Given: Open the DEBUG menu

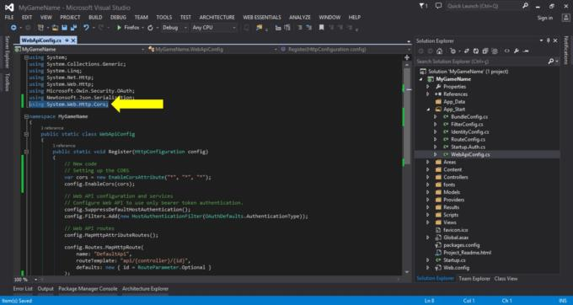Looking at the screenshot, I should tap(118, 17).
